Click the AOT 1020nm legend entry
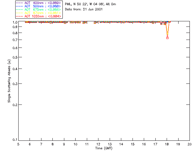Viewport: 195px width, 156px height. (39, 16)
